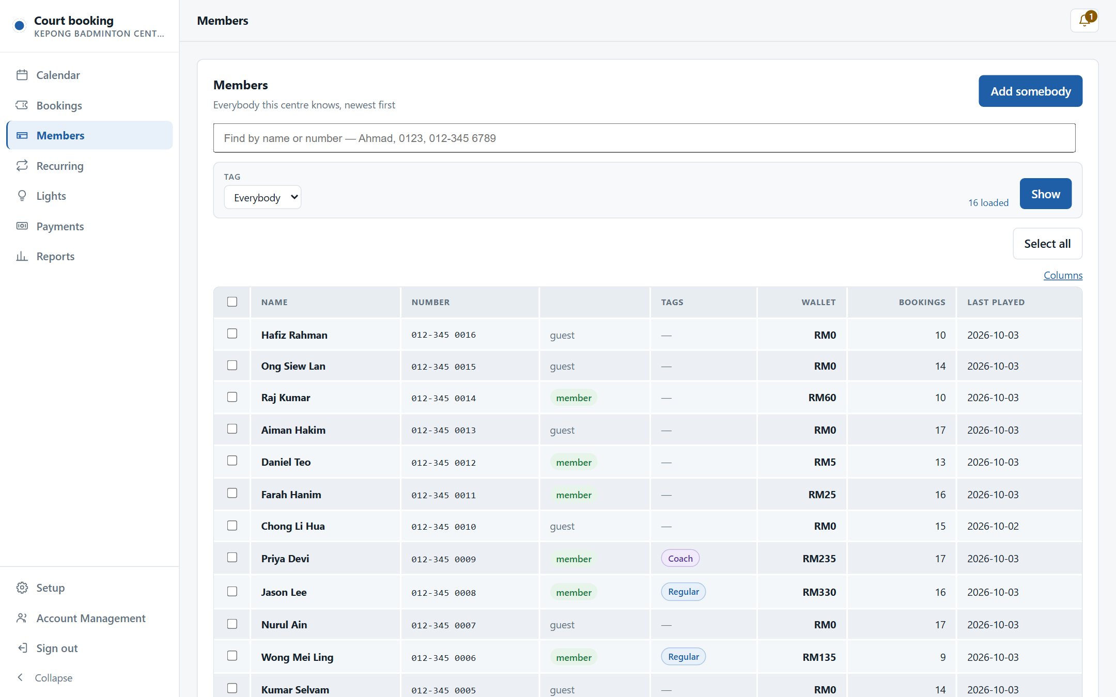Click the 16 loaded count text
Viewport: 1116px width, 697px height.
(x=988, y=202)
